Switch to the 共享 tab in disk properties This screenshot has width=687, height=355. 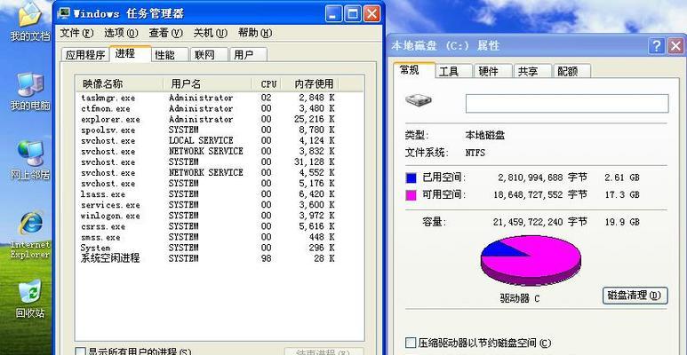click(532, 71)
